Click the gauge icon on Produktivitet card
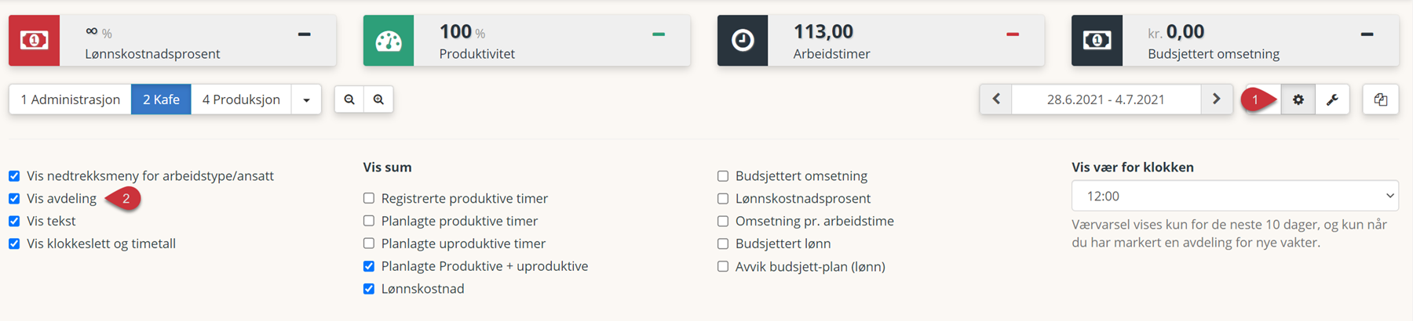Screen dimensions: 1413x321 tap(389, 40)
